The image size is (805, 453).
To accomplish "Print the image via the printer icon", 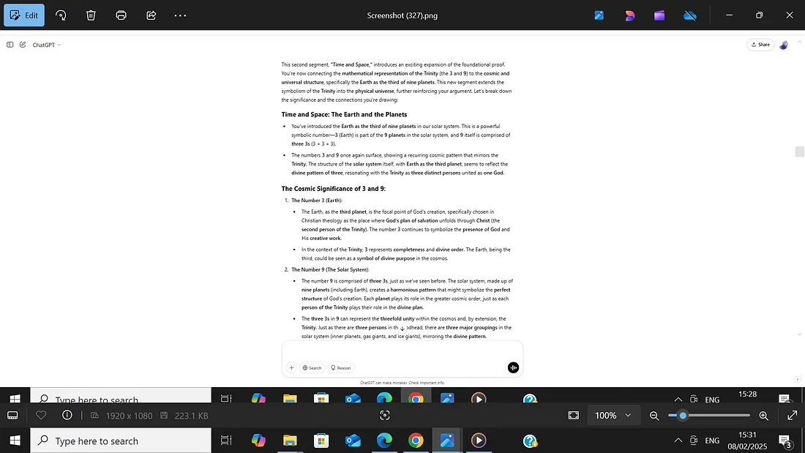I will pyautogui.click(x=121, y=15).
